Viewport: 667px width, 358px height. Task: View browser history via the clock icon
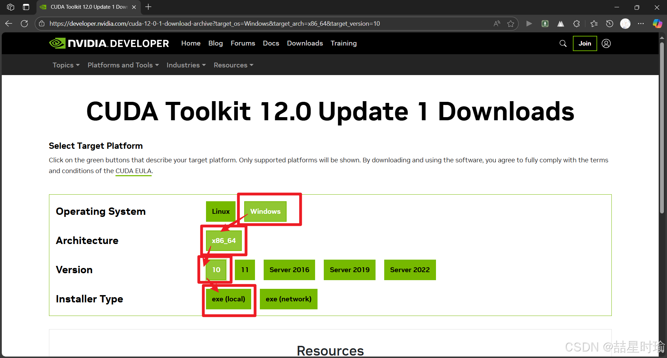(609, 23)
